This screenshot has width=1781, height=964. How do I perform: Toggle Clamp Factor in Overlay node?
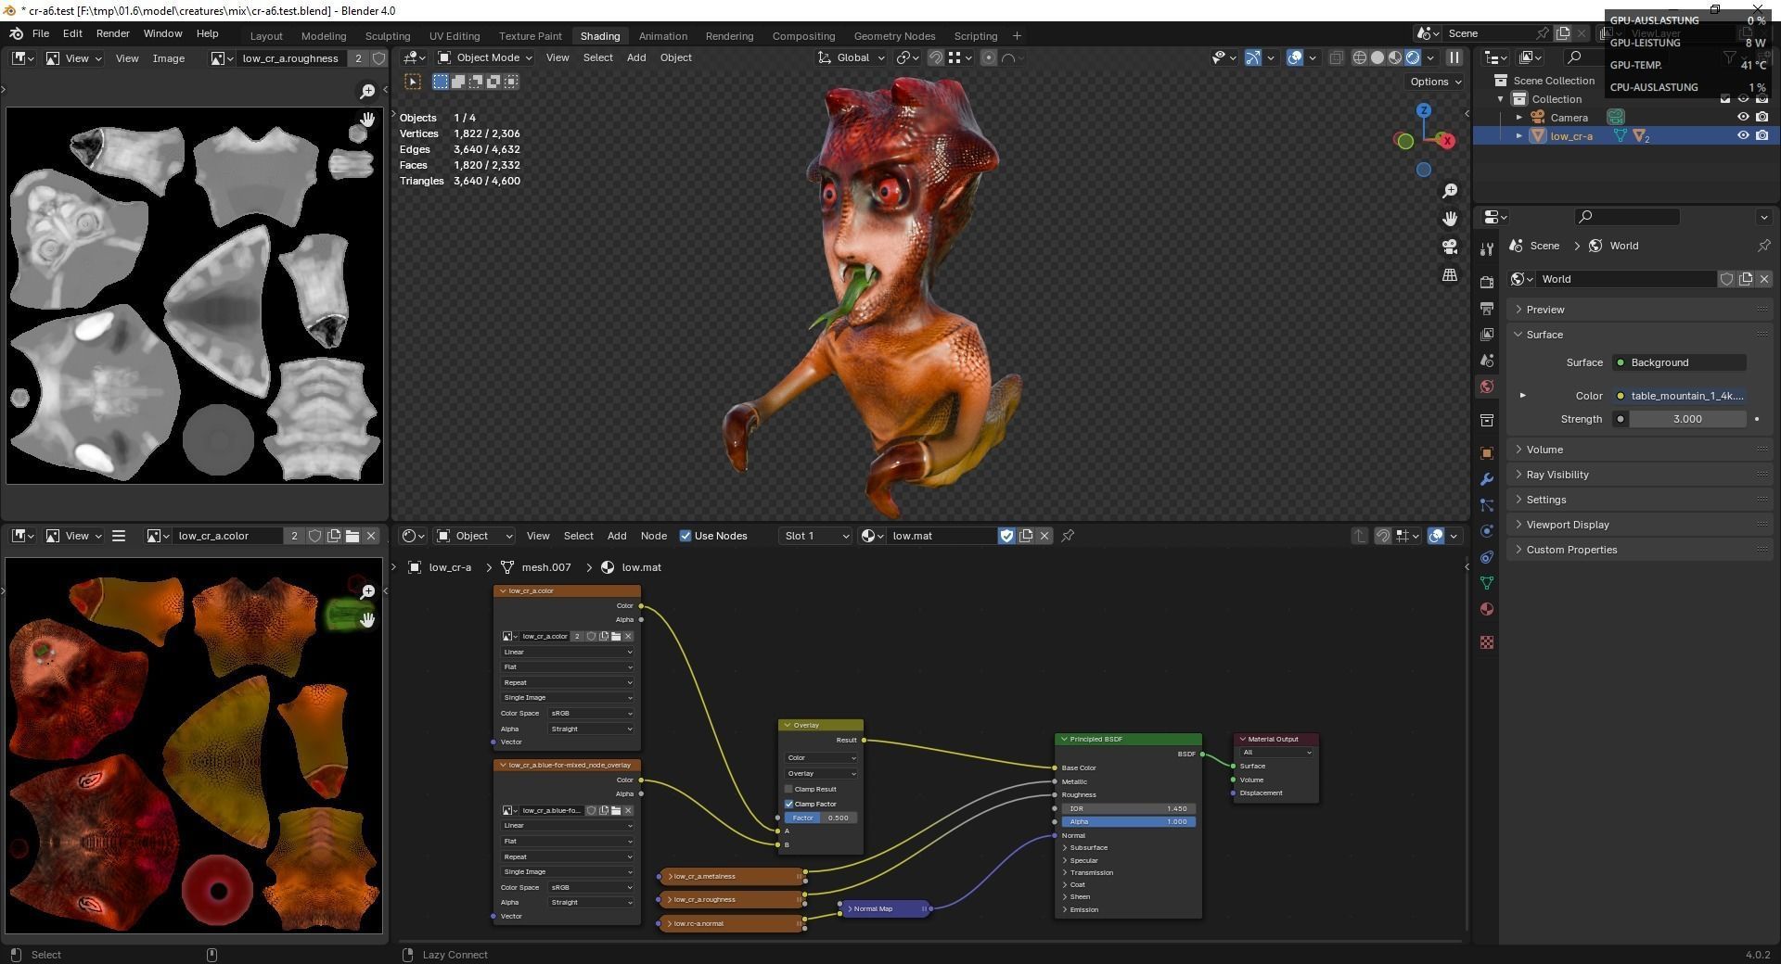tap(788, 804)
